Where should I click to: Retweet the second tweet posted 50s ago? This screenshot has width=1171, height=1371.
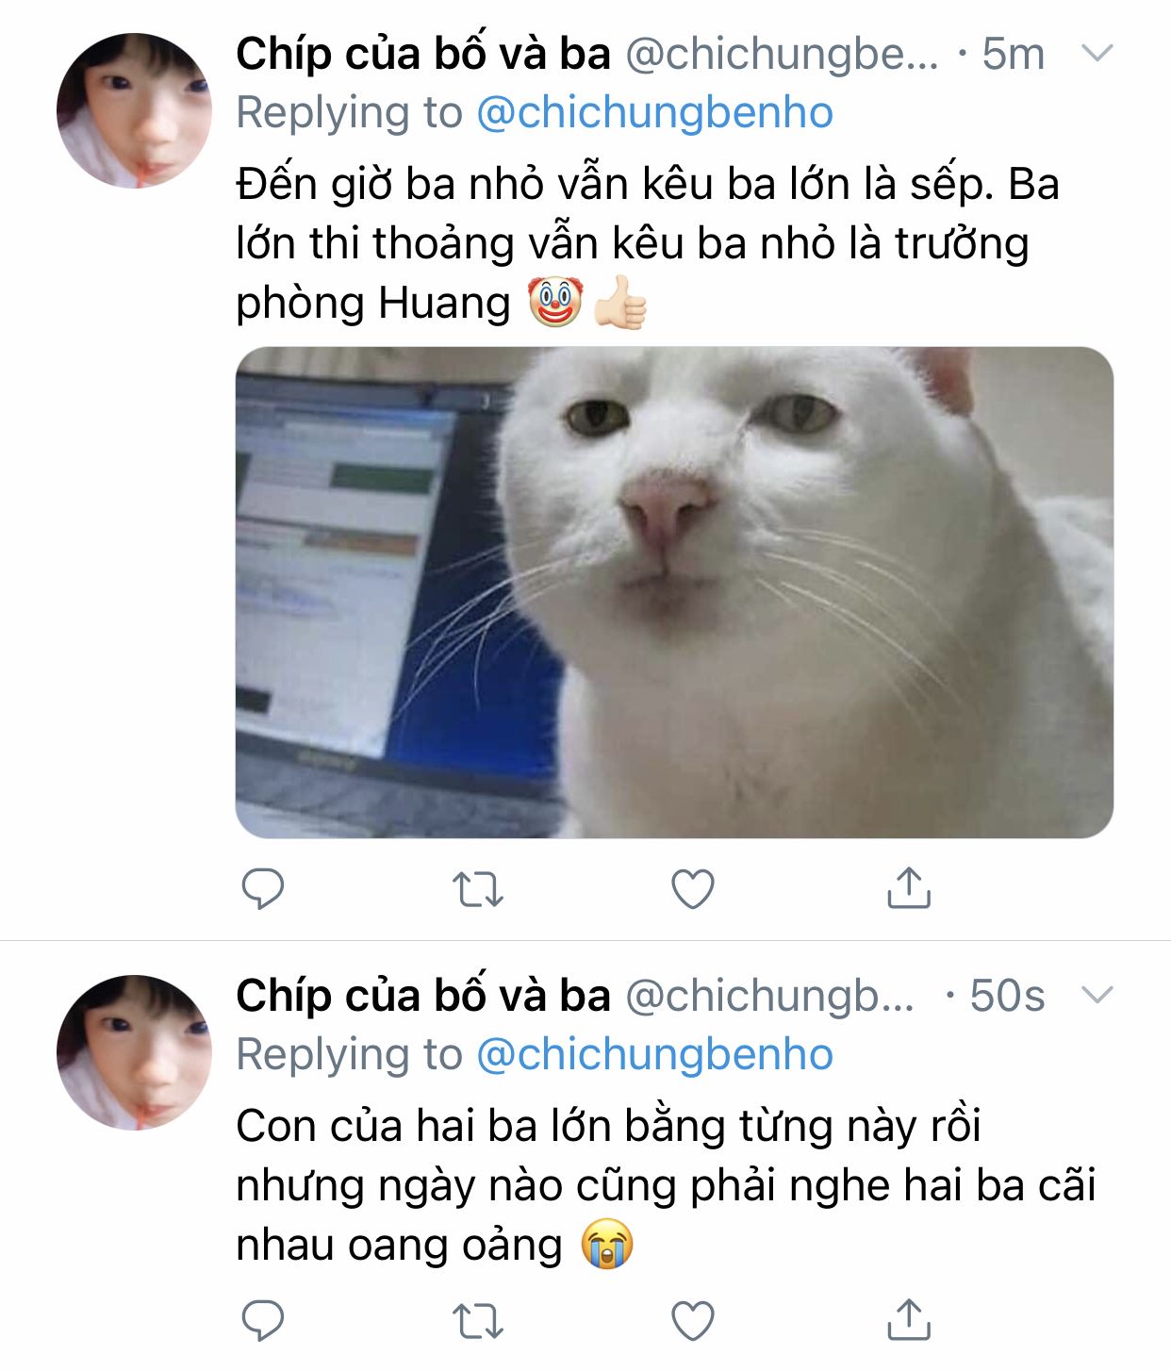(478, 1321)
